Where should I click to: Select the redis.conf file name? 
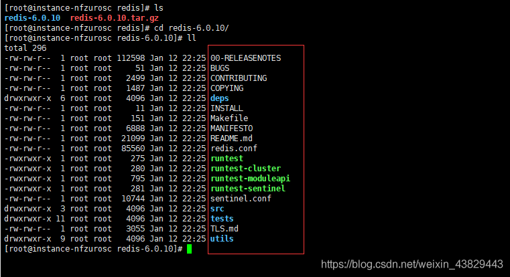(234, 149)
